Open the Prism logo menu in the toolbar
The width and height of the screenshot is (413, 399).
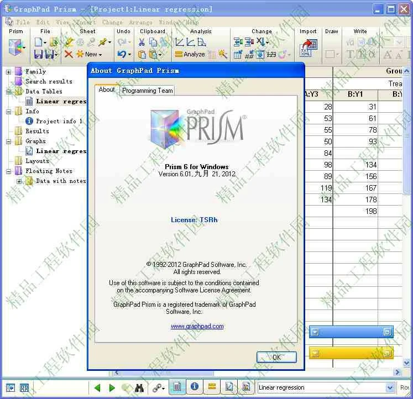(17, 48)
